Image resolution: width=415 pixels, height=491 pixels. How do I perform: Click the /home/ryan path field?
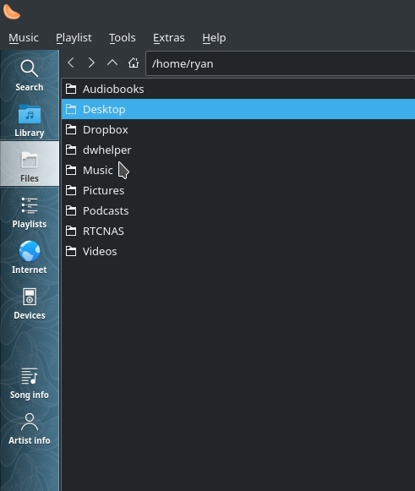click(x=281, y=63)
